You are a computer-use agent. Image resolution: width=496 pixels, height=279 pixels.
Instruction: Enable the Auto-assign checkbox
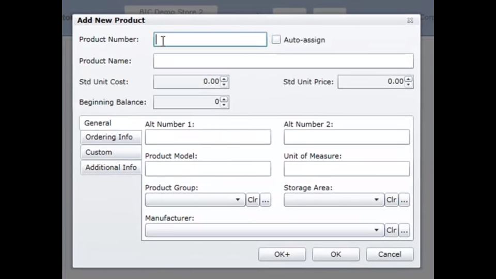pyautogui.click(x=276, y=39)
